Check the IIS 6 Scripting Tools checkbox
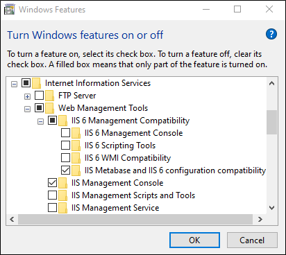This screenshot has width=286, height=255. (65, 145)
